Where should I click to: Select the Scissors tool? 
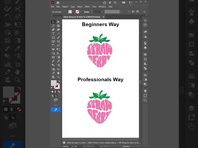pos(58,41)
